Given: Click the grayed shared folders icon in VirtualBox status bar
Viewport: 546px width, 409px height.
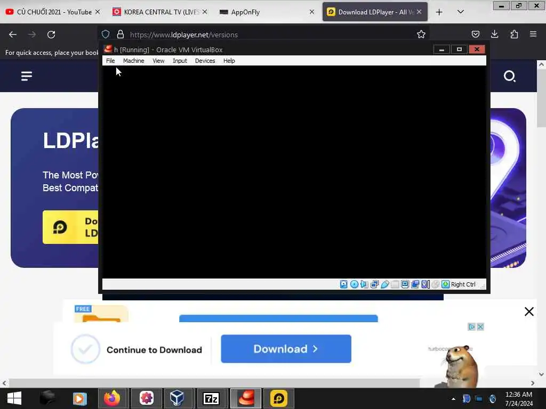Looking at the screenshot, I should pos(395,284).
